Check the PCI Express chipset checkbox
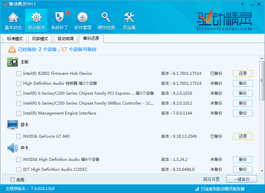This screenshot has height=193, width=265. [19, 94]
